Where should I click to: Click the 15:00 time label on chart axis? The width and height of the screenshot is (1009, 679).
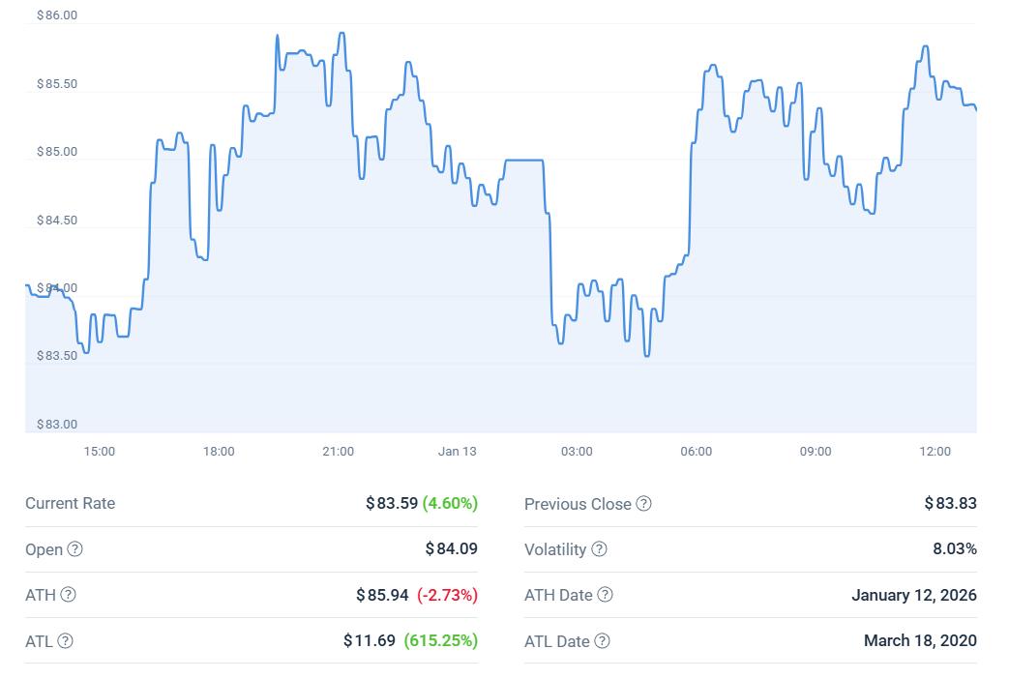point(100,451)
